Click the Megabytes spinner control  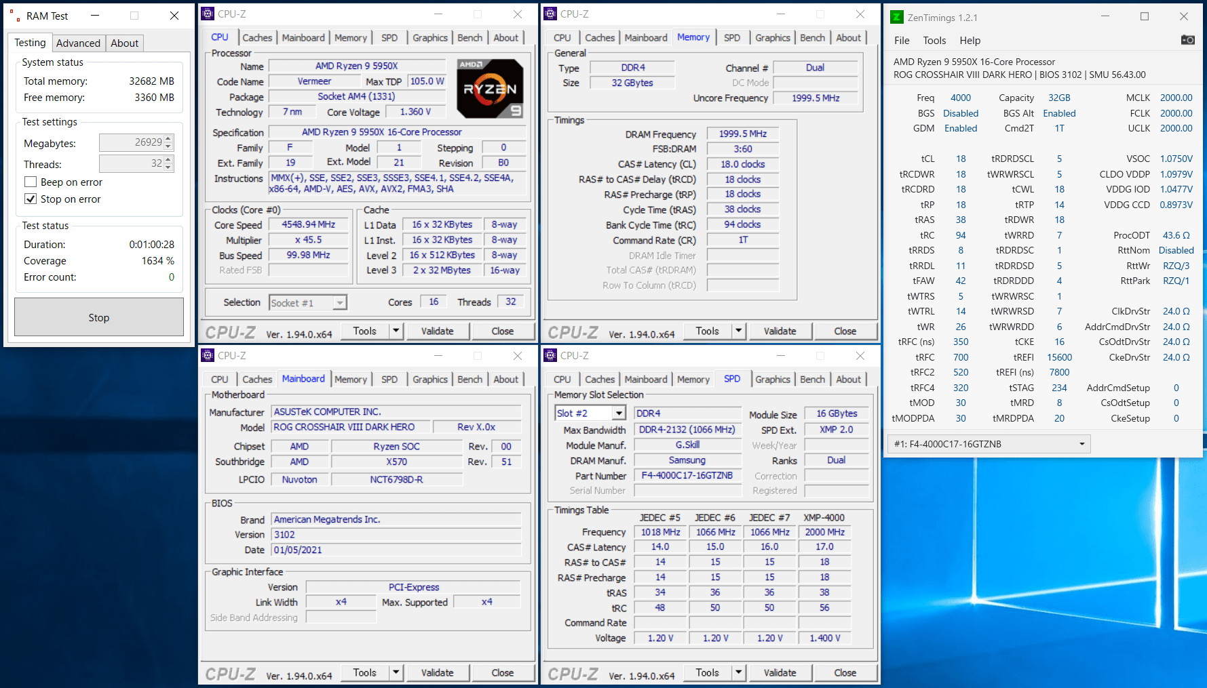tap(169, 142)
